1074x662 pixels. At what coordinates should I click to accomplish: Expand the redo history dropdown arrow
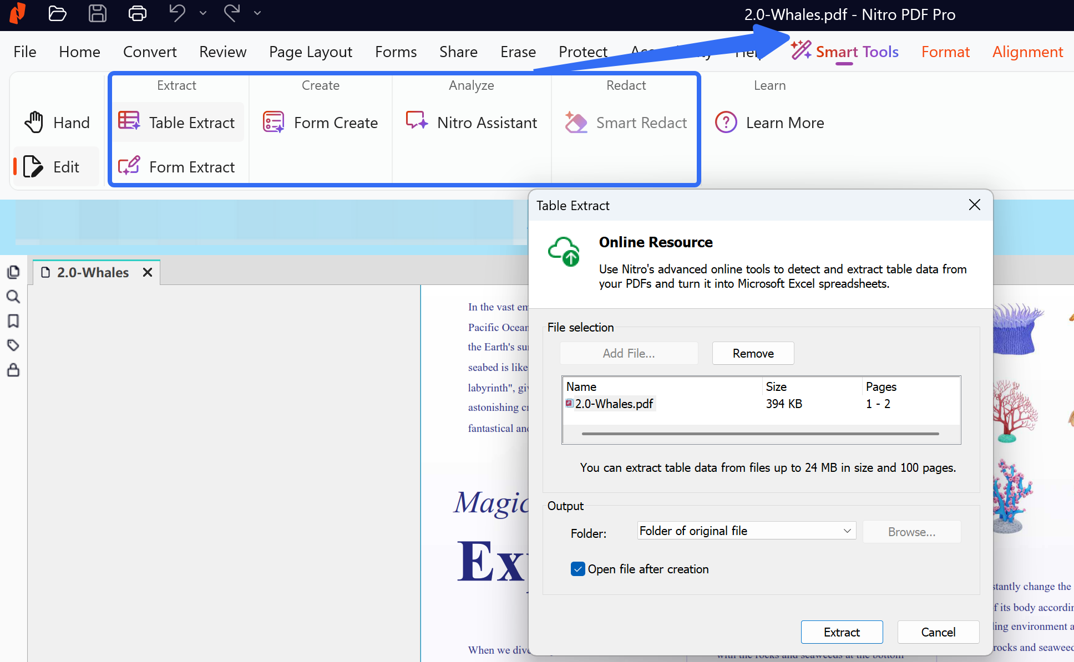pos(257,13)
